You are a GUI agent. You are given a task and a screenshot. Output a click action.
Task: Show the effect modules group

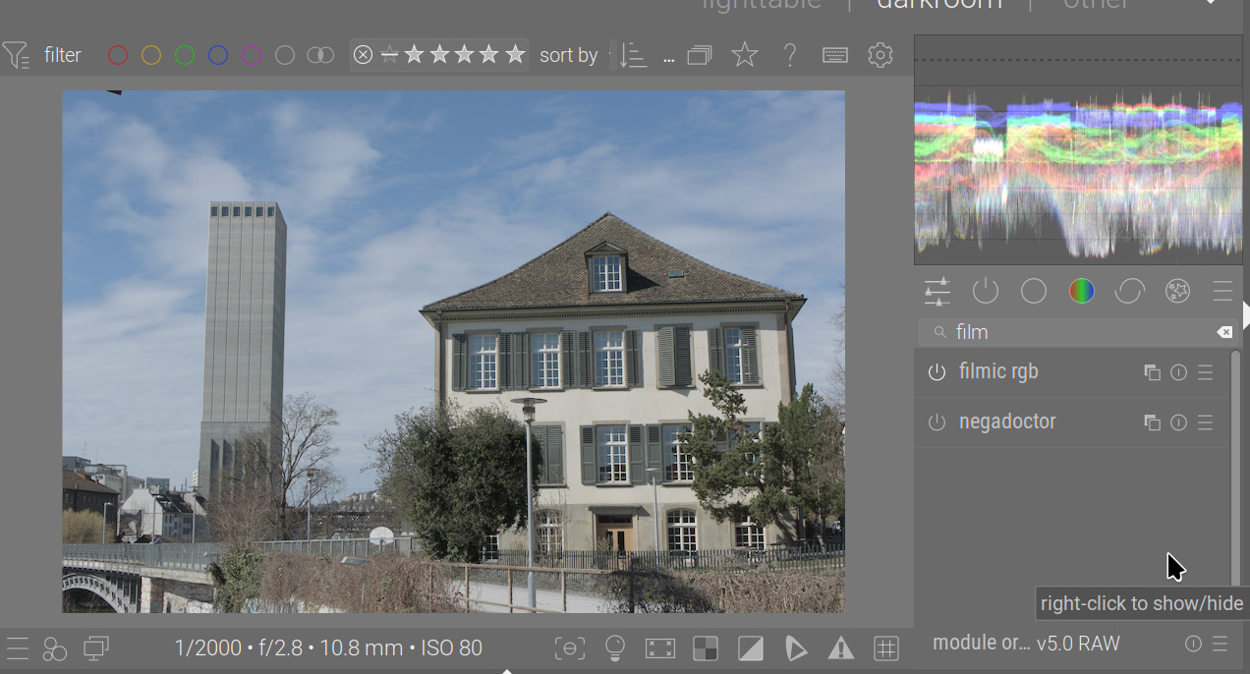click(1178, 291)
